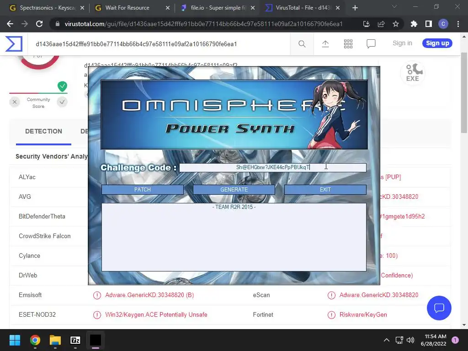Screen dimensions: 468x351
Task: Vote up with community score check icon
Action: (x=62, y=102)
